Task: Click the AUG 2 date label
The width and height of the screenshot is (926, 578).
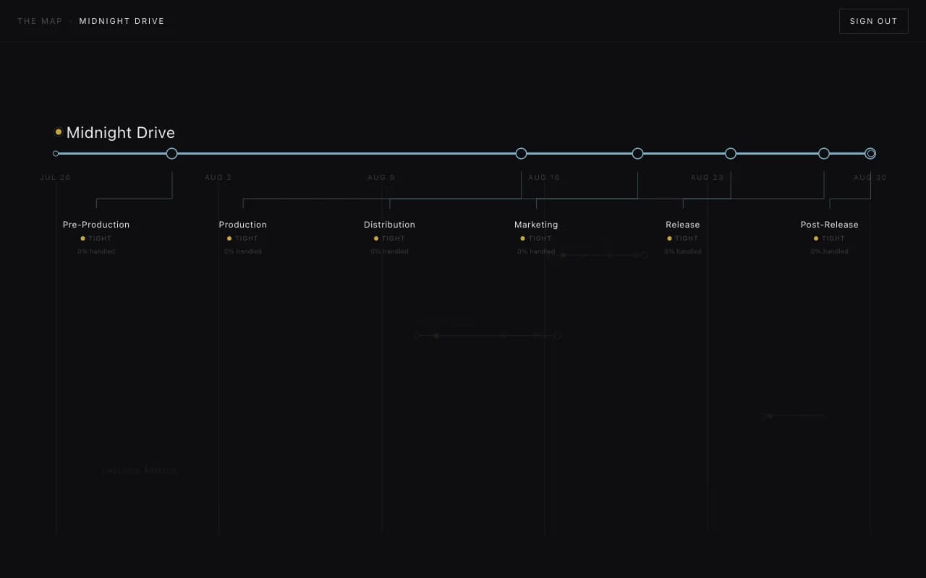Action: pyautogui.click(x=218, y=178)
